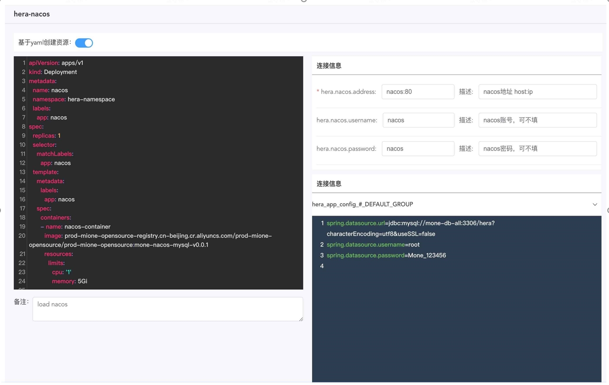
Task: Click the spring.datasource.username=root line
Action: 373,244
